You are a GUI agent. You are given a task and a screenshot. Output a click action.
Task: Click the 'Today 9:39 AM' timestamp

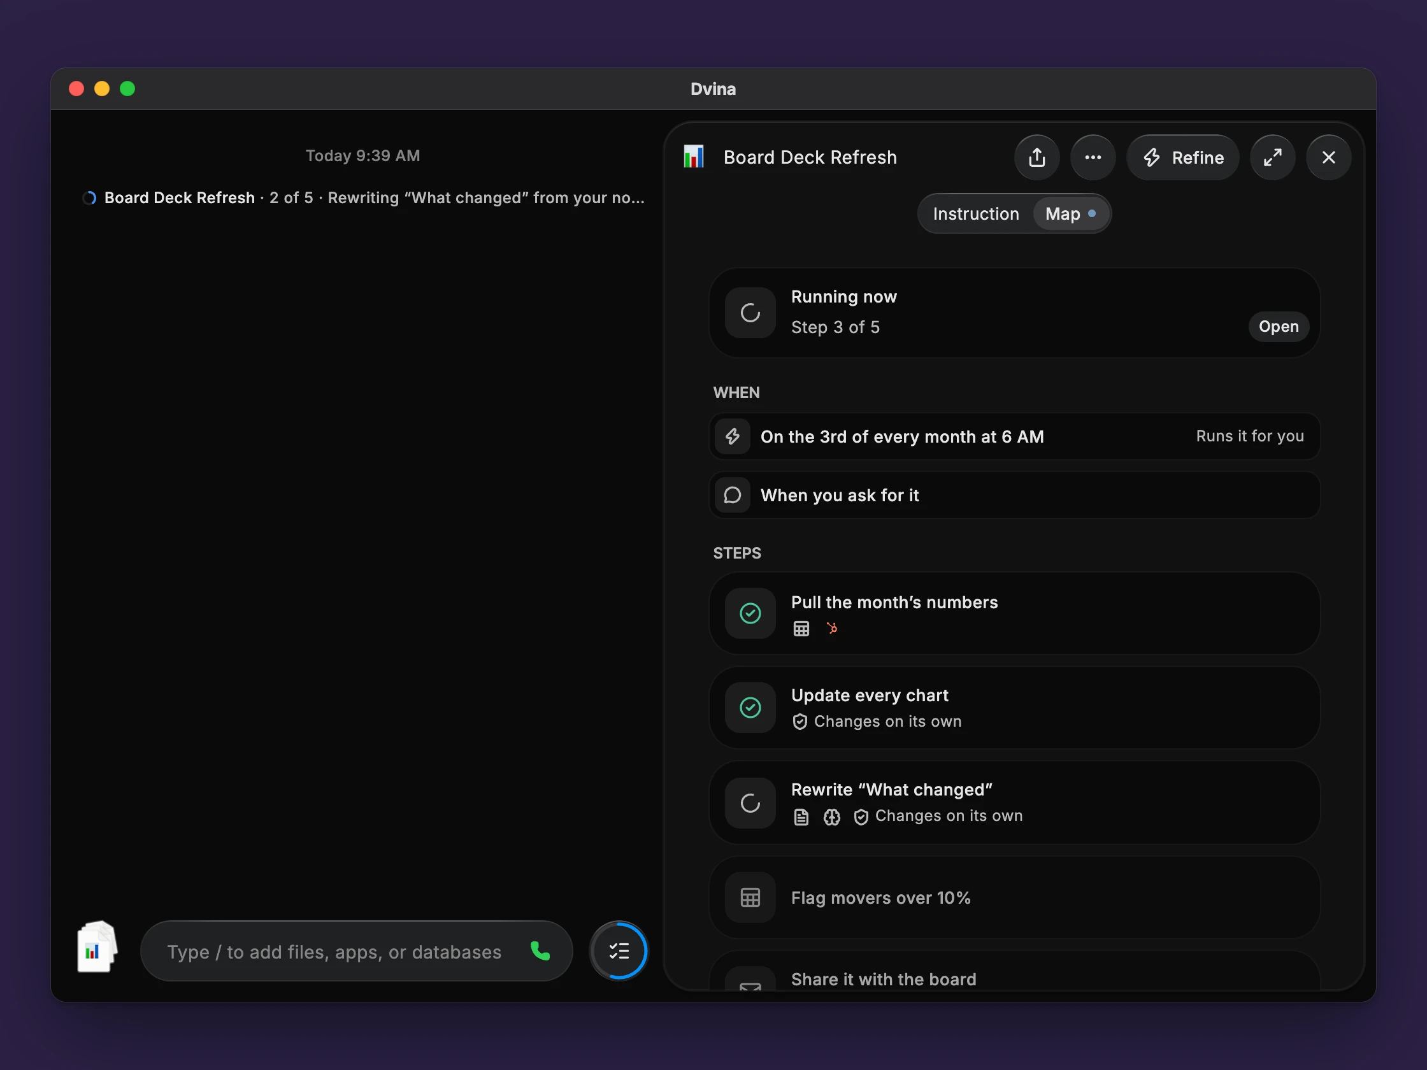[x=362, y=155]
